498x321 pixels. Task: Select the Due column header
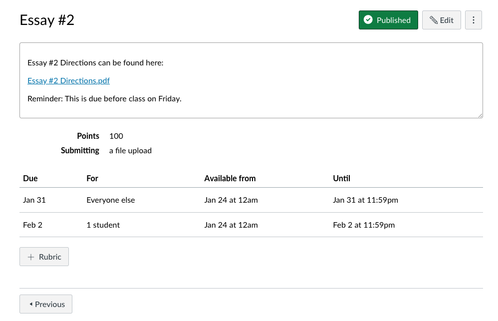pos(30,178)
